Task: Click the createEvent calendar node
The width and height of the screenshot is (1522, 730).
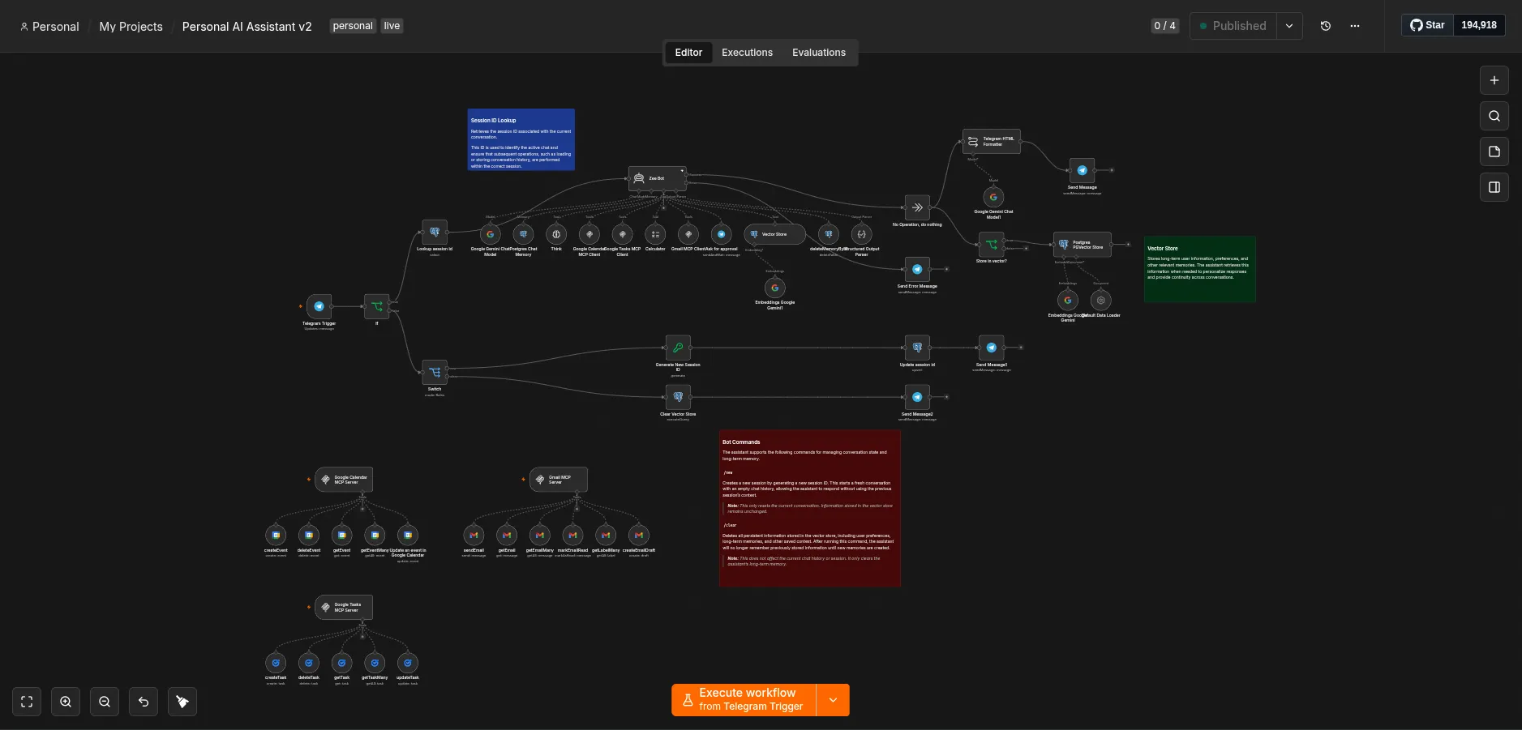Action: click(x=276, y=535)
